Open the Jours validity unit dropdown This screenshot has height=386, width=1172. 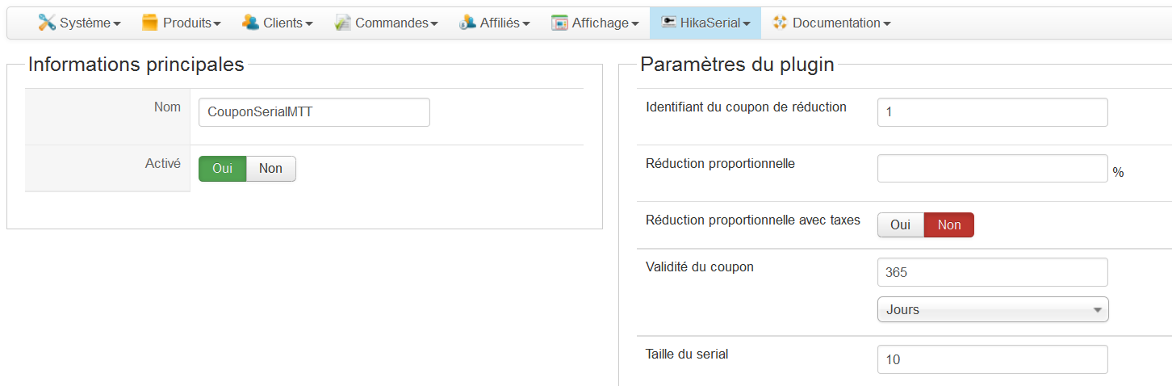[x=992, y=310]
